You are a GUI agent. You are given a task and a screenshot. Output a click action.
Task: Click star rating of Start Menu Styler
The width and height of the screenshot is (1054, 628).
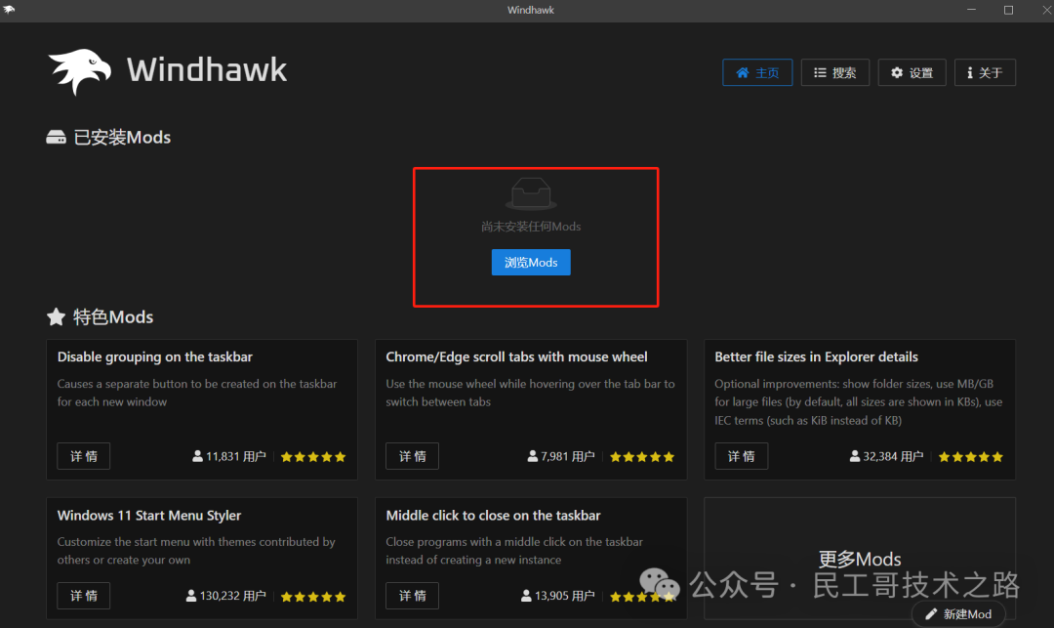[313, 597]
